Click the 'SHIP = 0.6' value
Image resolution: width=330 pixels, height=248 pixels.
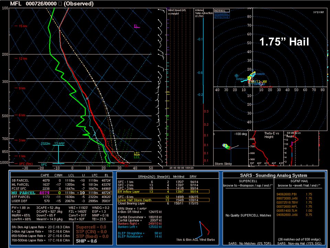coord(87,241)
